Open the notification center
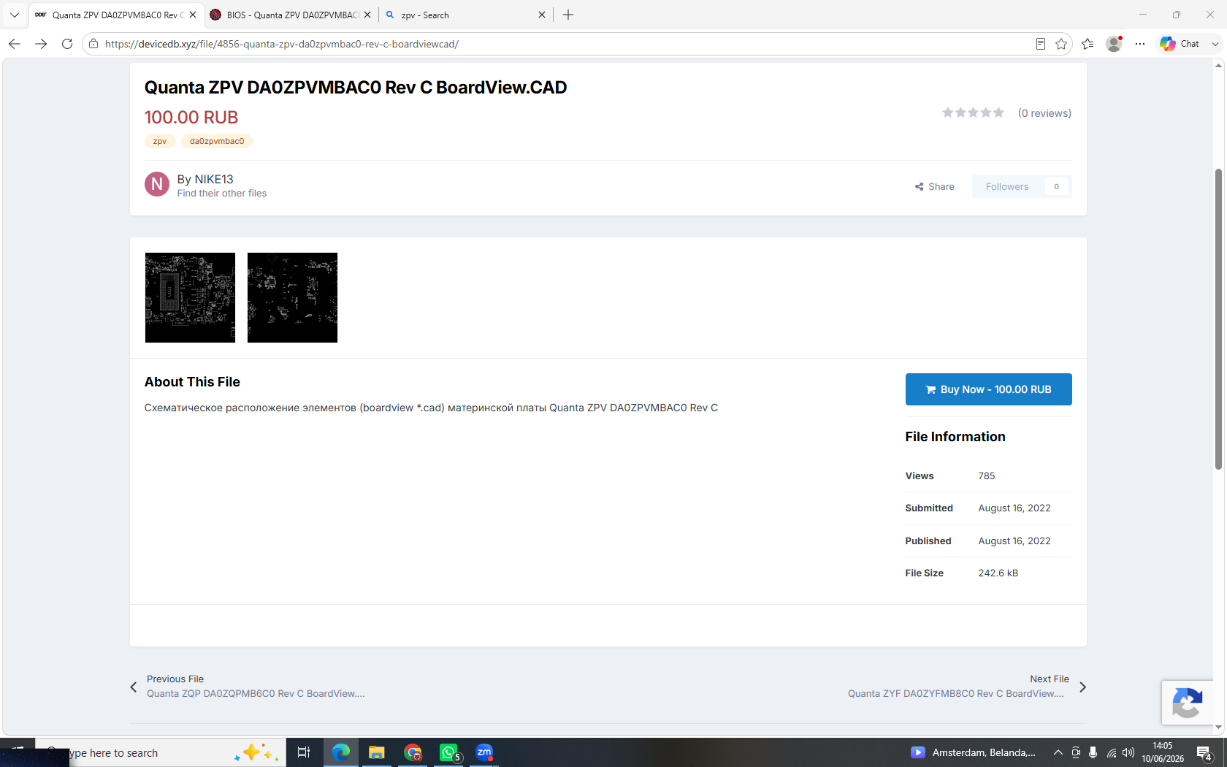This screenshot has height=767, width=1227. click(1204, 752)
